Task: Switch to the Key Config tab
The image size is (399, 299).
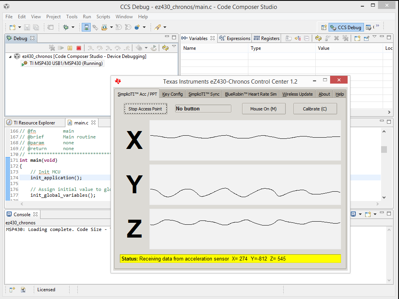Action: click(x=172, y=94)
